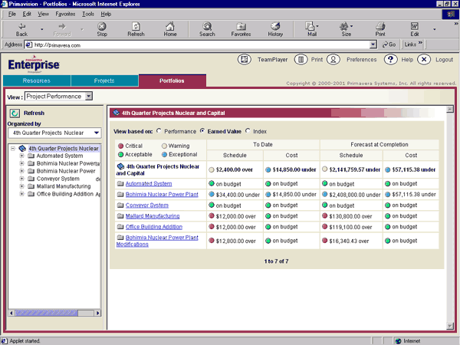Open the Conveyor System link

click(147, 205)
